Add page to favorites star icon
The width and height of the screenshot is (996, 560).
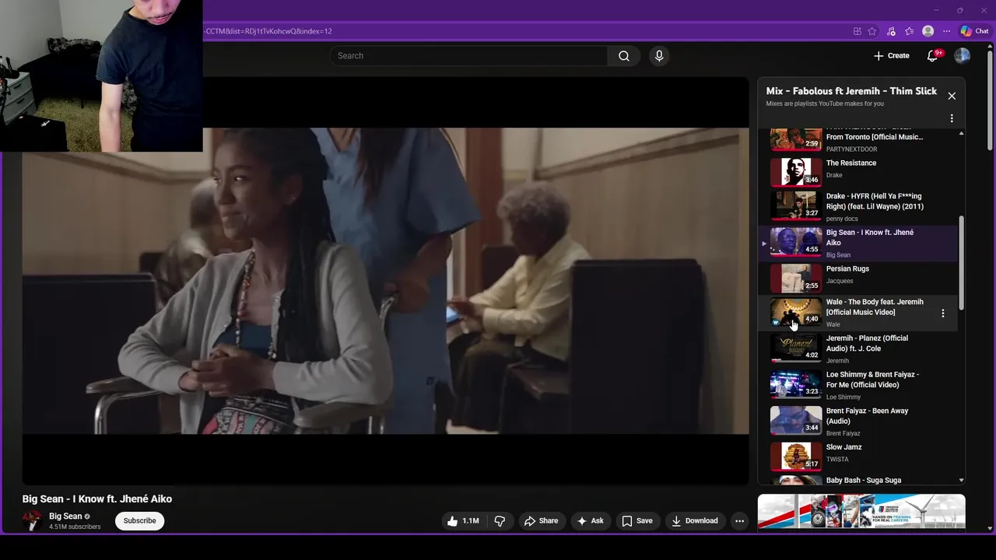click(872, 31)
